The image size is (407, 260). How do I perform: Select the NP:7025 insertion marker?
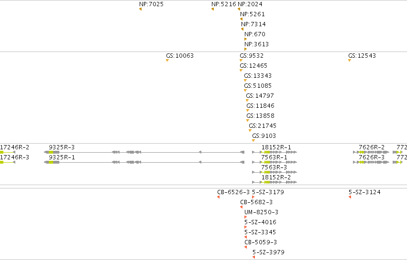pos(141,9)
